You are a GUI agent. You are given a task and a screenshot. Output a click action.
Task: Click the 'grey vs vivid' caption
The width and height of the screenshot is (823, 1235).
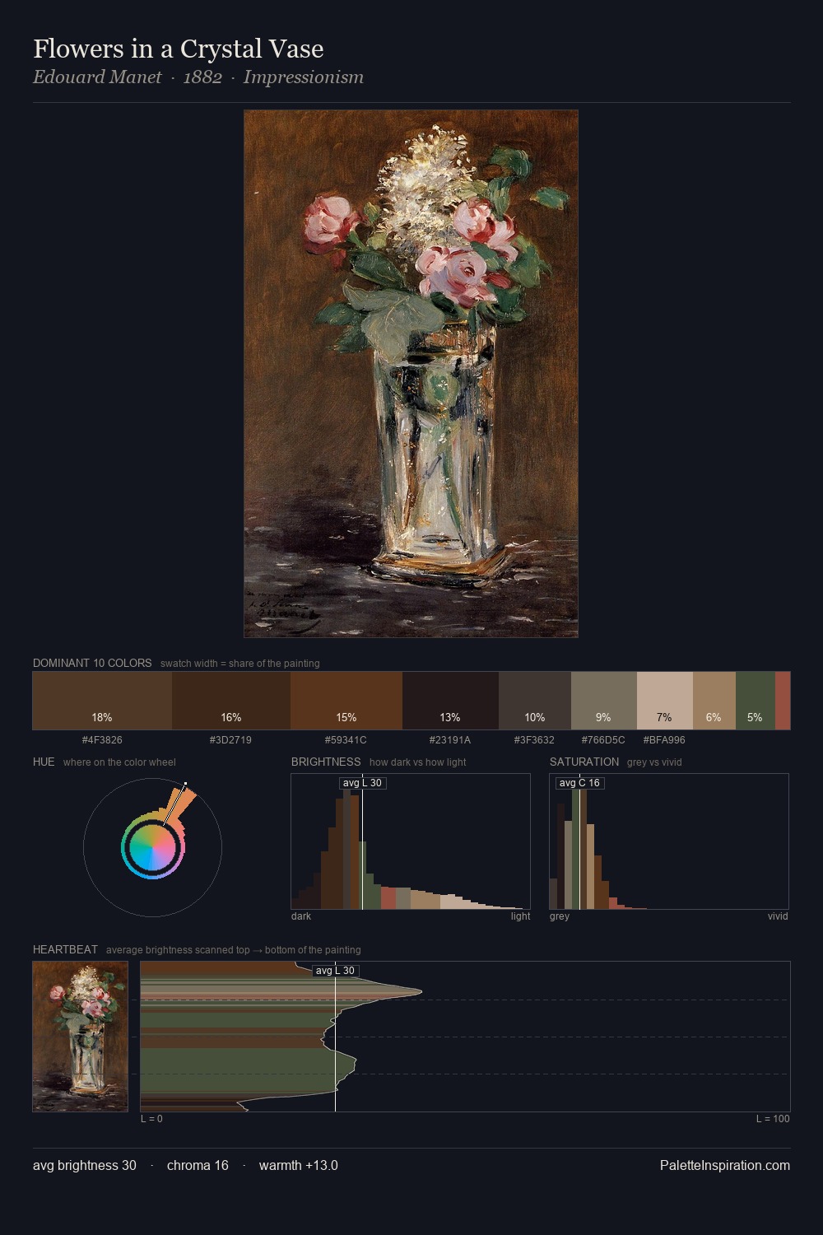click(654, 762)
